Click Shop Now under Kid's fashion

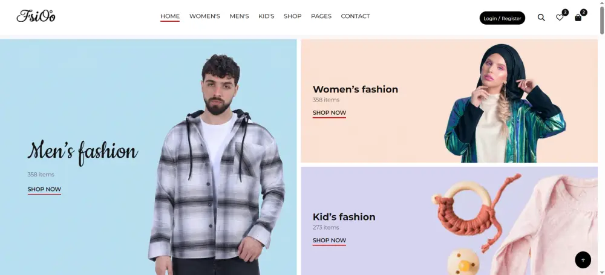(329, 241)
